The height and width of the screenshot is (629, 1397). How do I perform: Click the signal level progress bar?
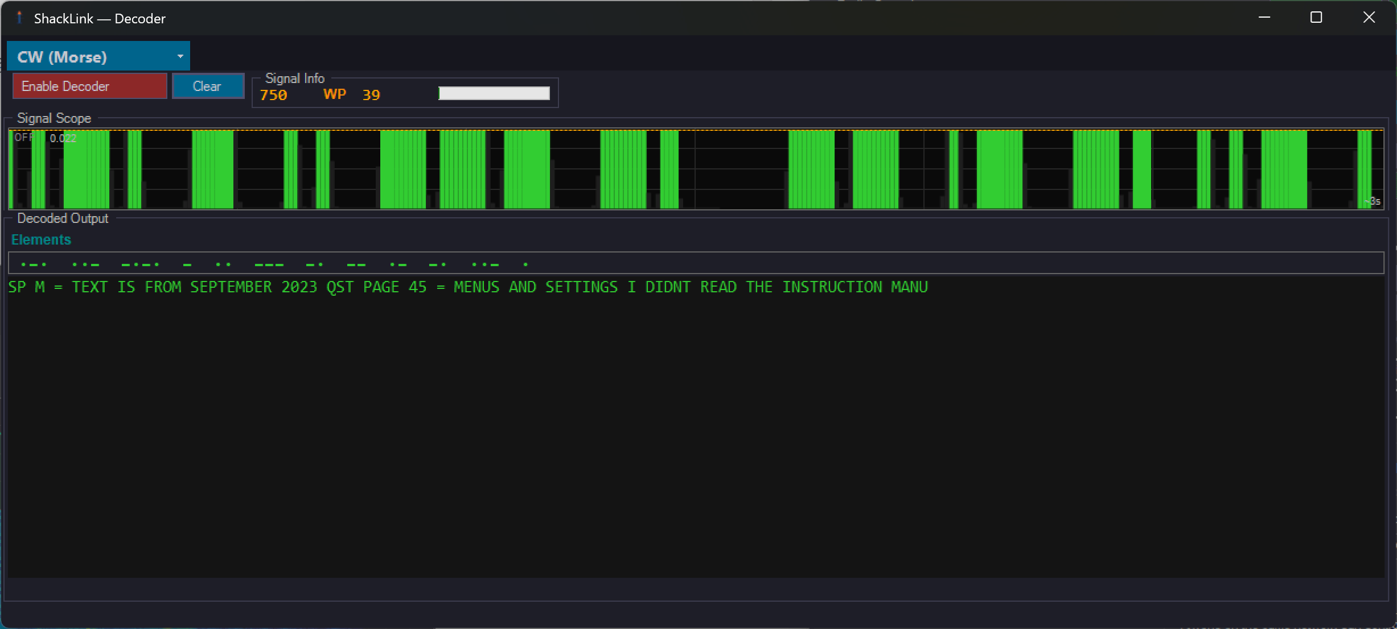[x=494, y=93]
